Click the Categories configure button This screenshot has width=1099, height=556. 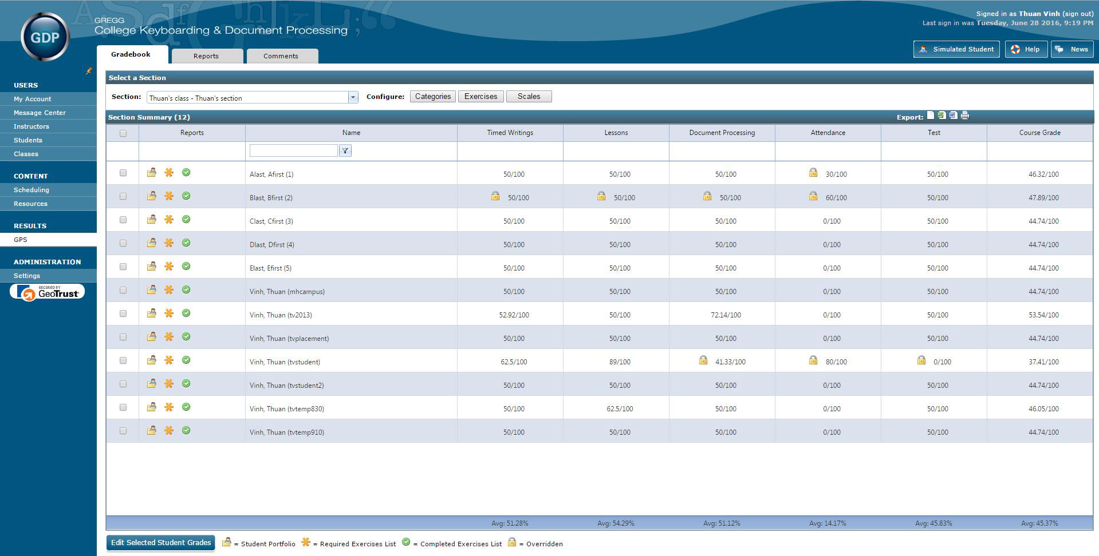tap(433, 97)
